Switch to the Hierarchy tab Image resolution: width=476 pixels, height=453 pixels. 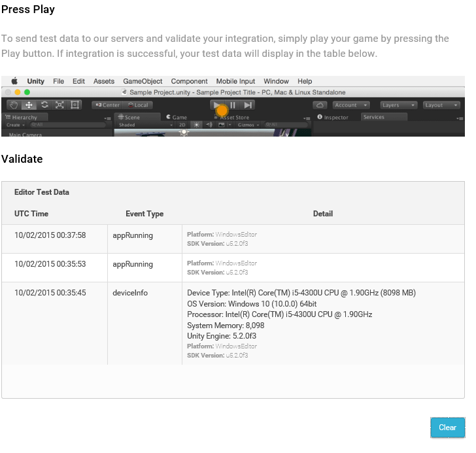pyautogui.click(x=25, y=117)
